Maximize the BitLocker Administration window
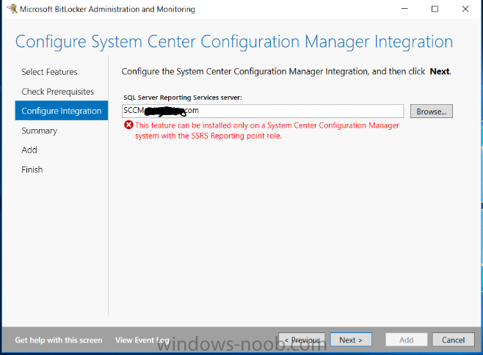The image size is (483, 355). coord(435,9)
